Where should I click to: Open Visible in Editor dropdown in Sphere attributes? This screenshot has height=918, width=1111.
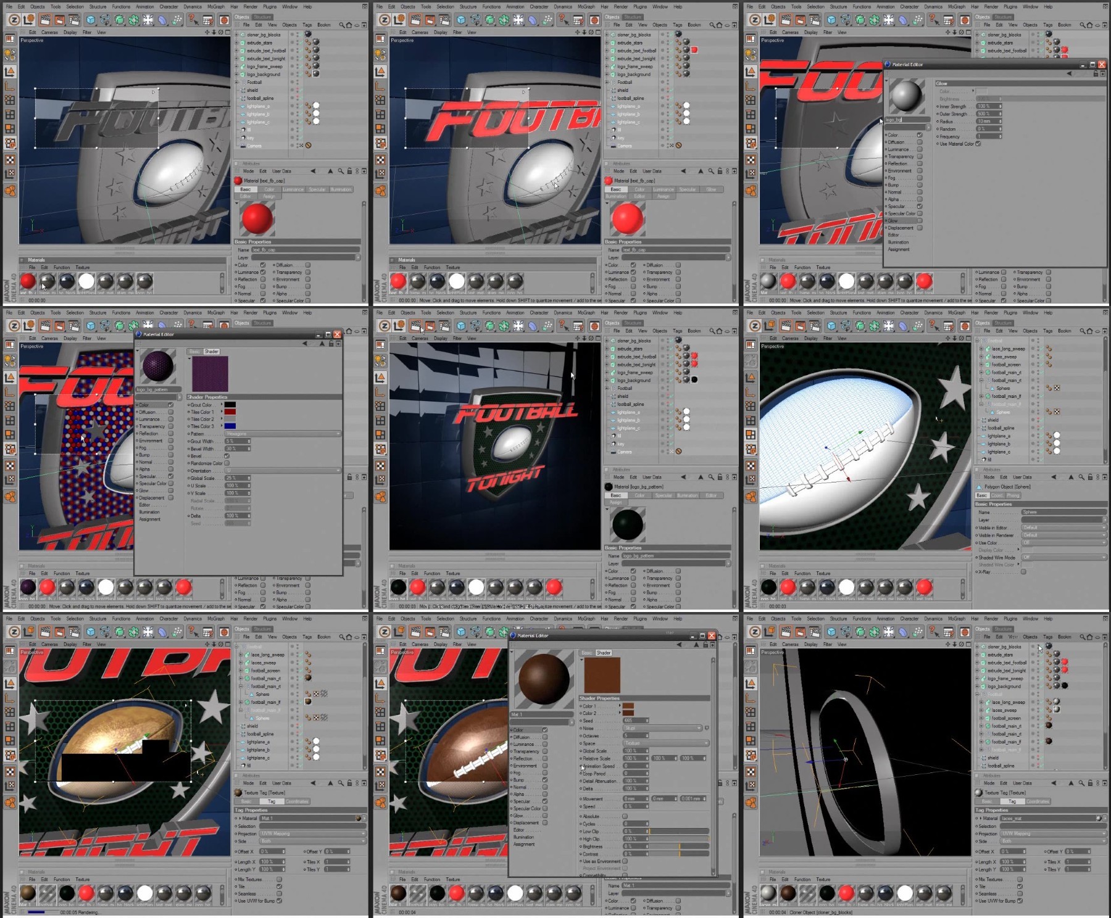coord(1063,528)
